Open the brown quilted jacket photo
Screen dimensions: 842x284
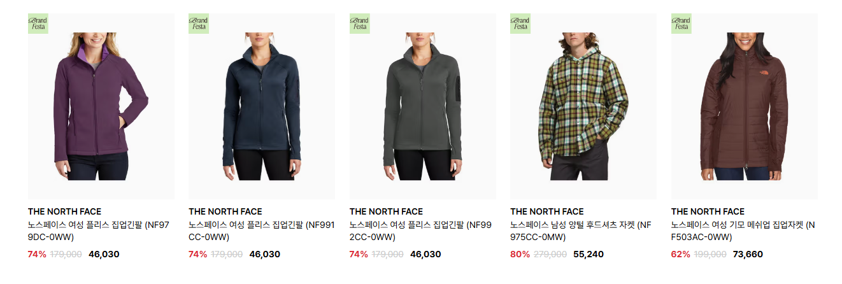745,106
